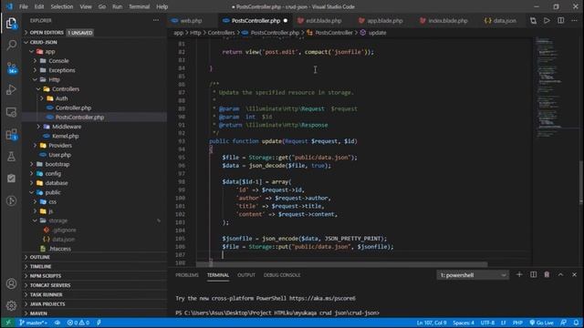The height and width of the screenshot is (328, 584).
Task: Split the terminal panel
Action: [x=533, y=275]
